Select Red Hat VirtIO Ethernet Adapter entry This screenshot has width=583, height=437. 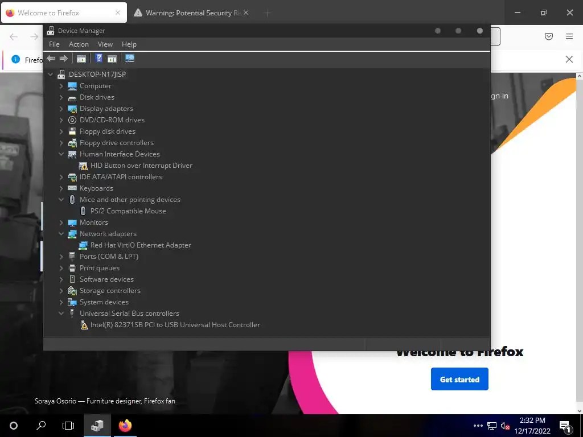(141, 245)
